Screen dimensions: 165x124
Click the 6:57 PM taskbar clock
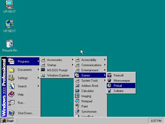(156, 121)
